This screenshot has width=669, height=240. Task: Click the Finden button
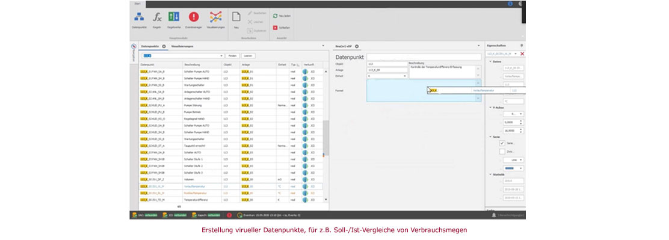232,56
